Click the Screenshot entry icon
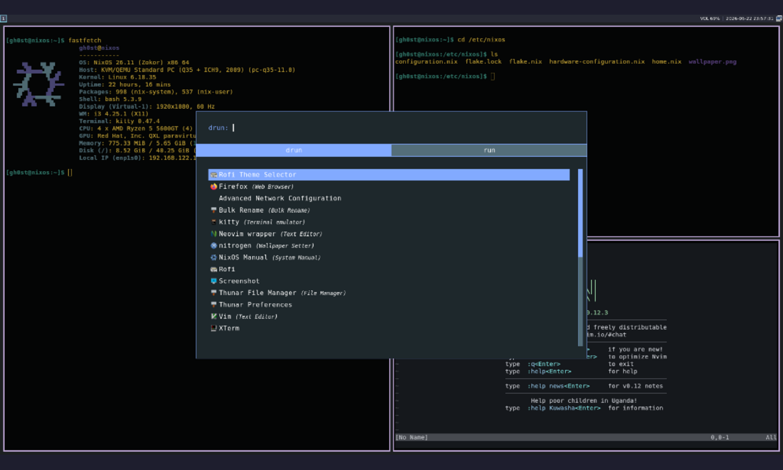This screenshot has width=783, height=470. [213, 281]
